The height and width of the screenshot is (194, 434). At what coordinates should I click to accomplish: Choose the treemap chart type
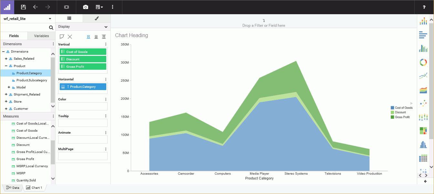423,130
